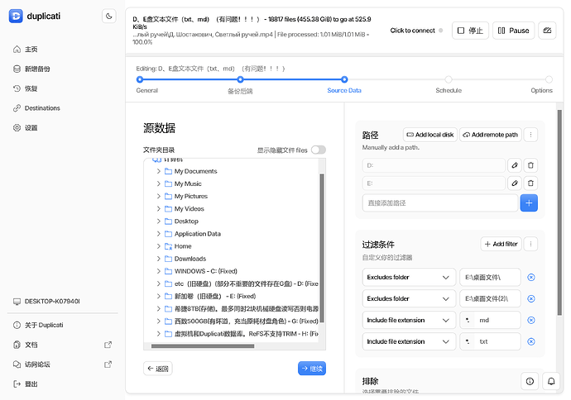Toggle 显示隐藏文件 switch
The image size is (571, 400).
pos(319,150)
